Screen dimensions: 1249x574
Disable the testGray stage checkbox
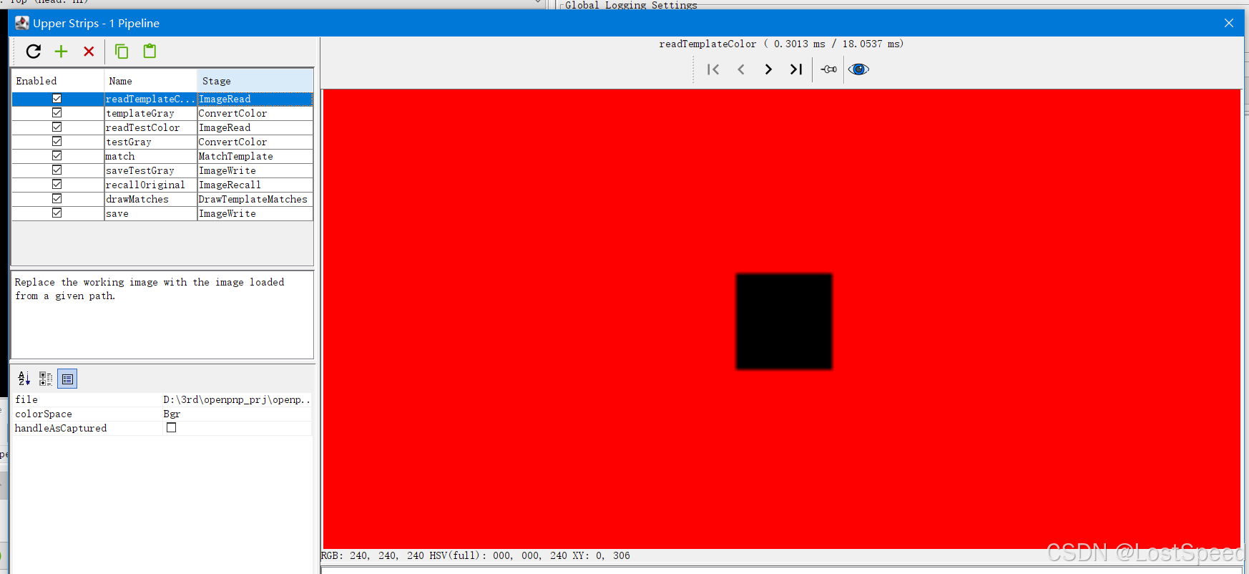(x=57, y=142)
